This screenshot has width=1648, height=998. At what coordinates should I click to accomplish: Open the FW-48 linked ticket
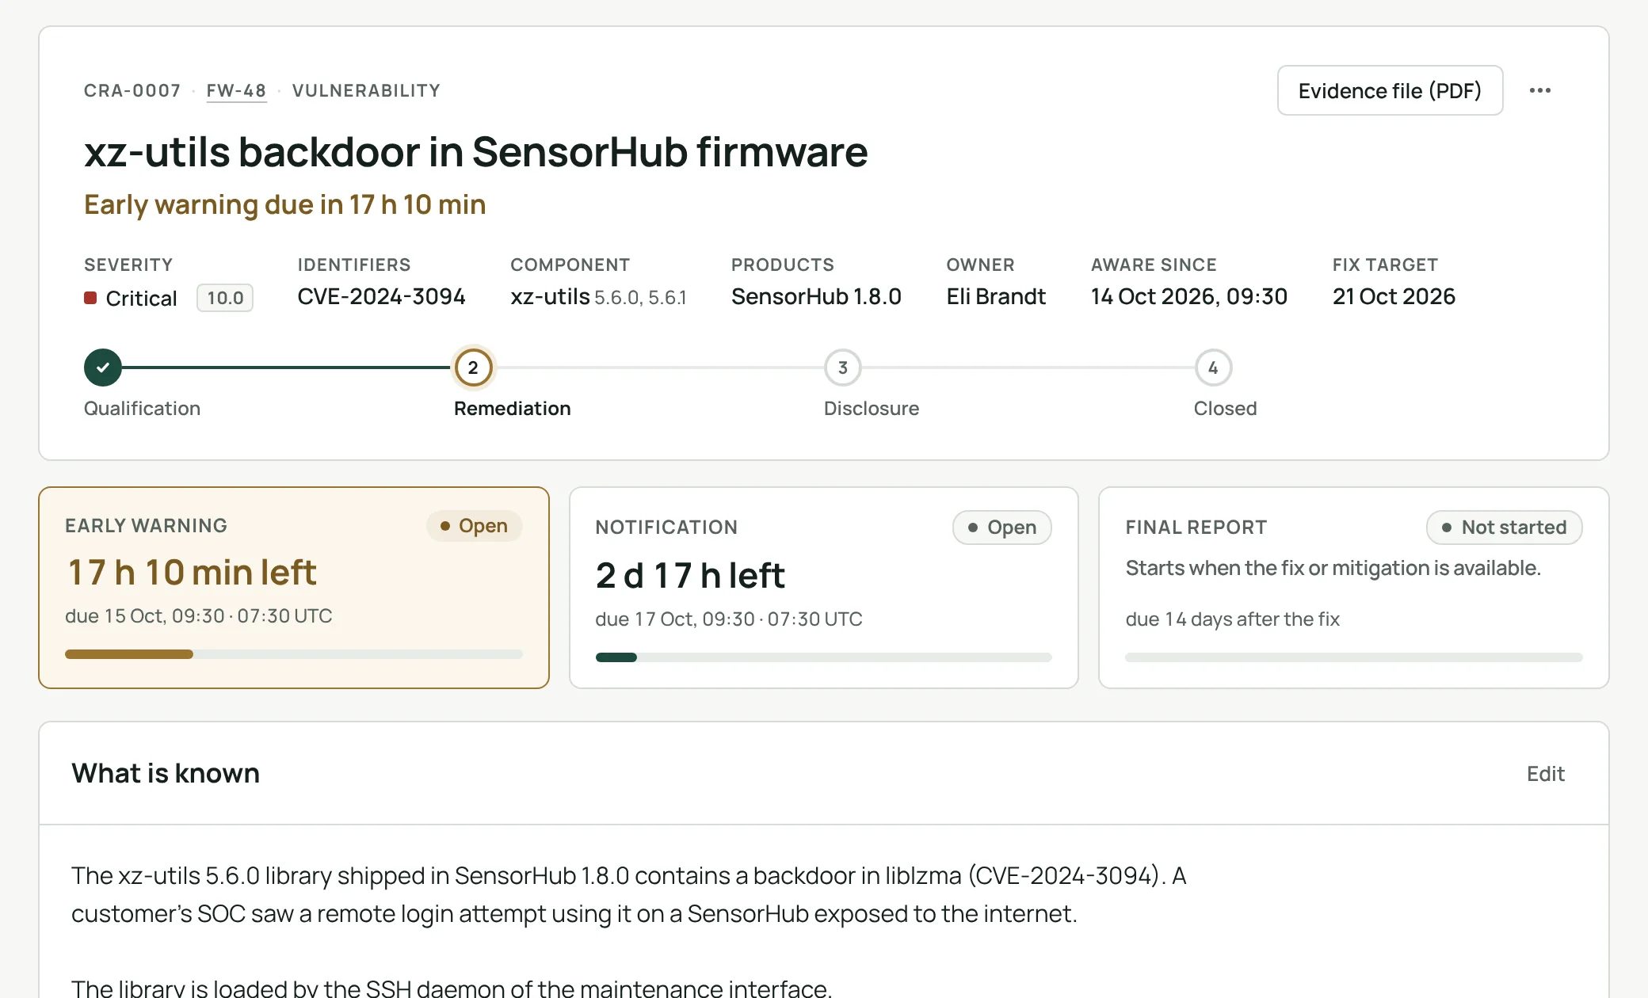236,90
